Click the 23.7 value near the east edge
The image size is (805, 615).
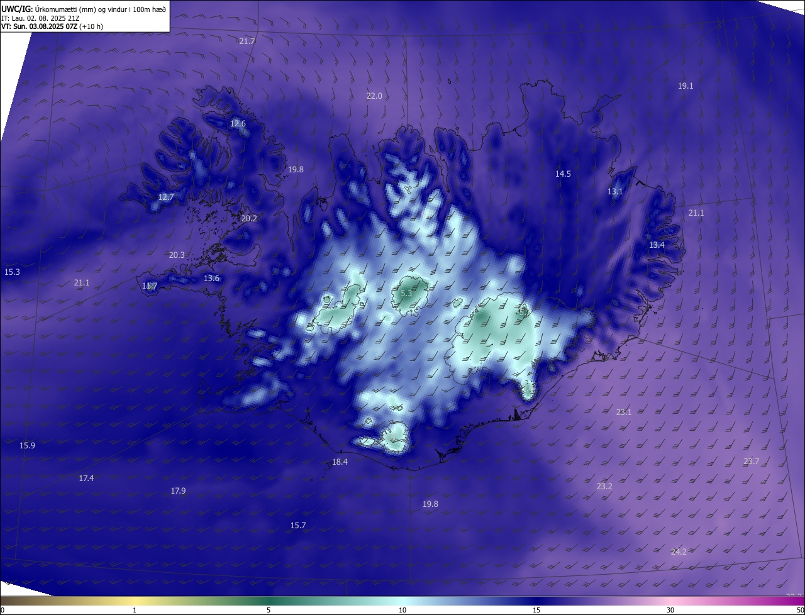(x=752, y=461)
